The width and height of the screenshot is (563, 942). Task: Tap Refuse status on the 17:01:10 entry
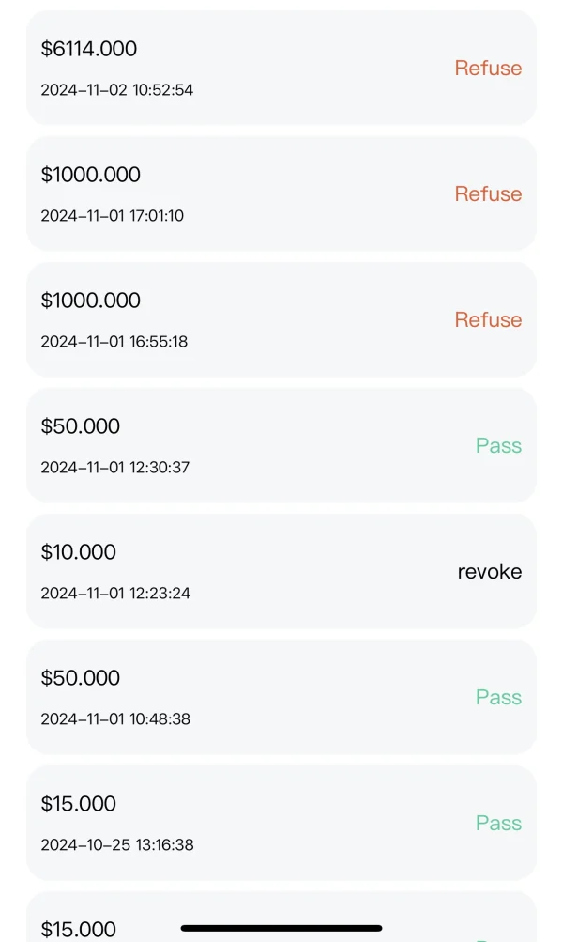[488, 193]
